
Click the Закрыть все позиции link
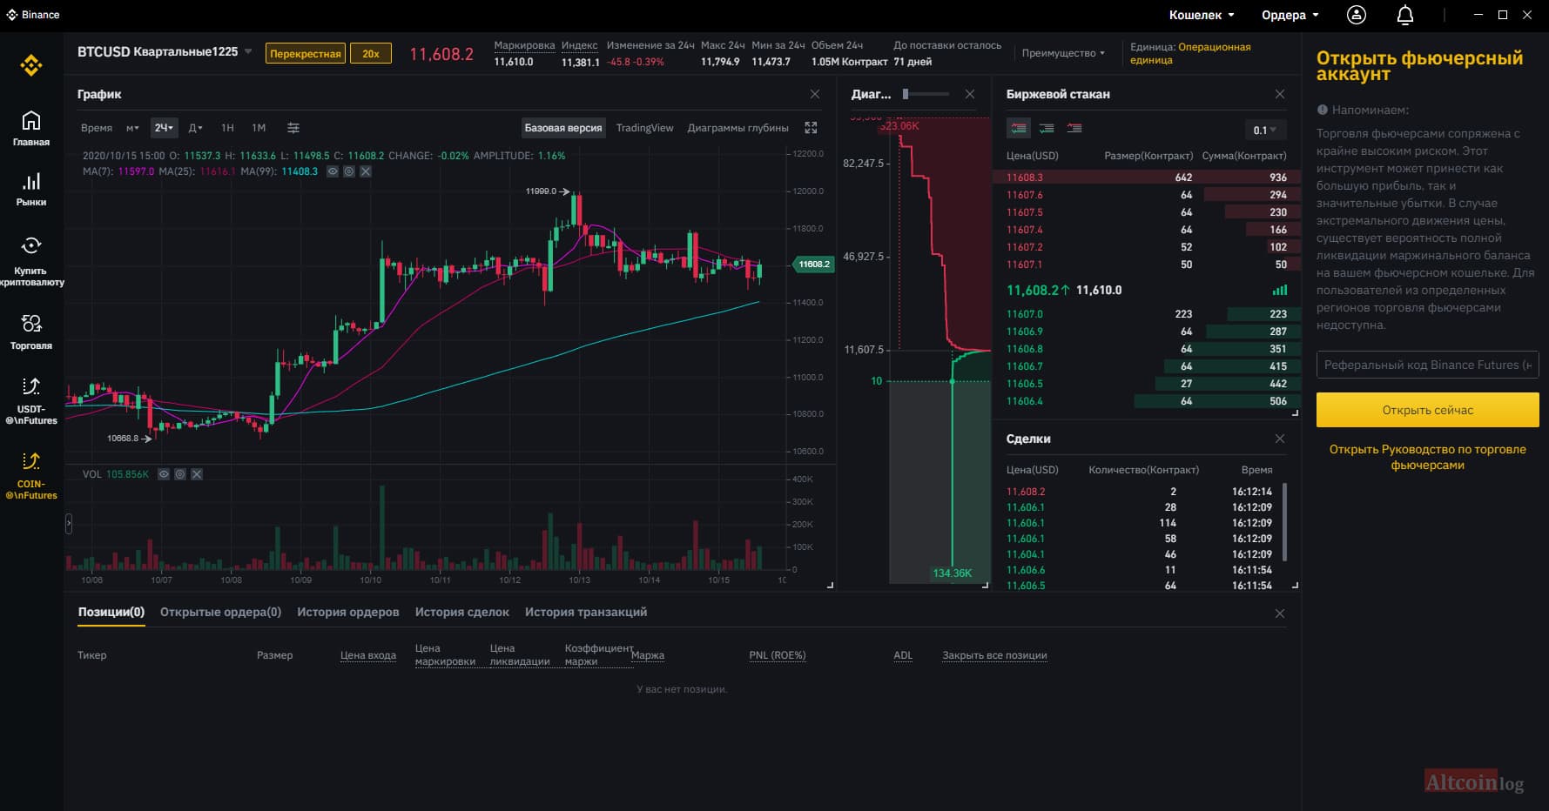994,655
